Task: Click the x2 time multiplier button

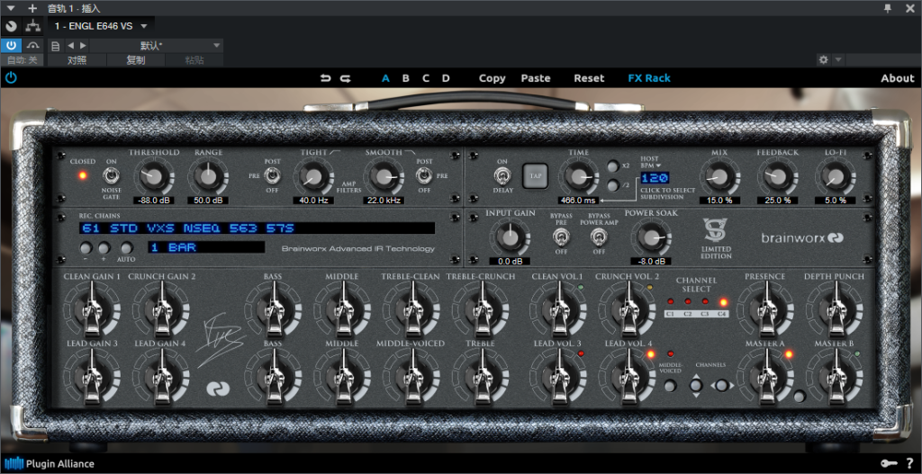Action: [x=613, y=166]
